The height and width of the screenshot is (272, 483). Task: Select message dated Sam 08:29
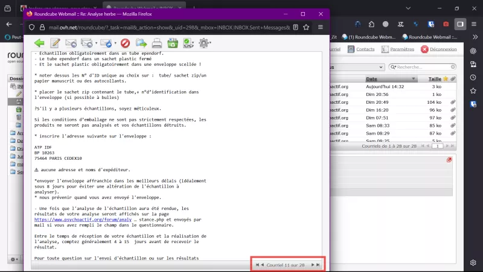coord(393,133)
